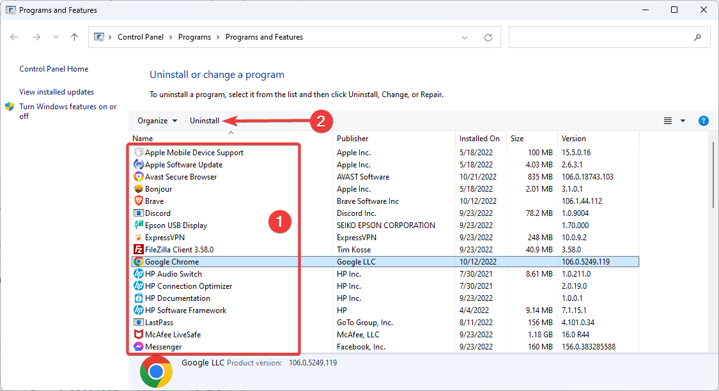Select FileZilla Client 3.58.0 name

(180, 249)
